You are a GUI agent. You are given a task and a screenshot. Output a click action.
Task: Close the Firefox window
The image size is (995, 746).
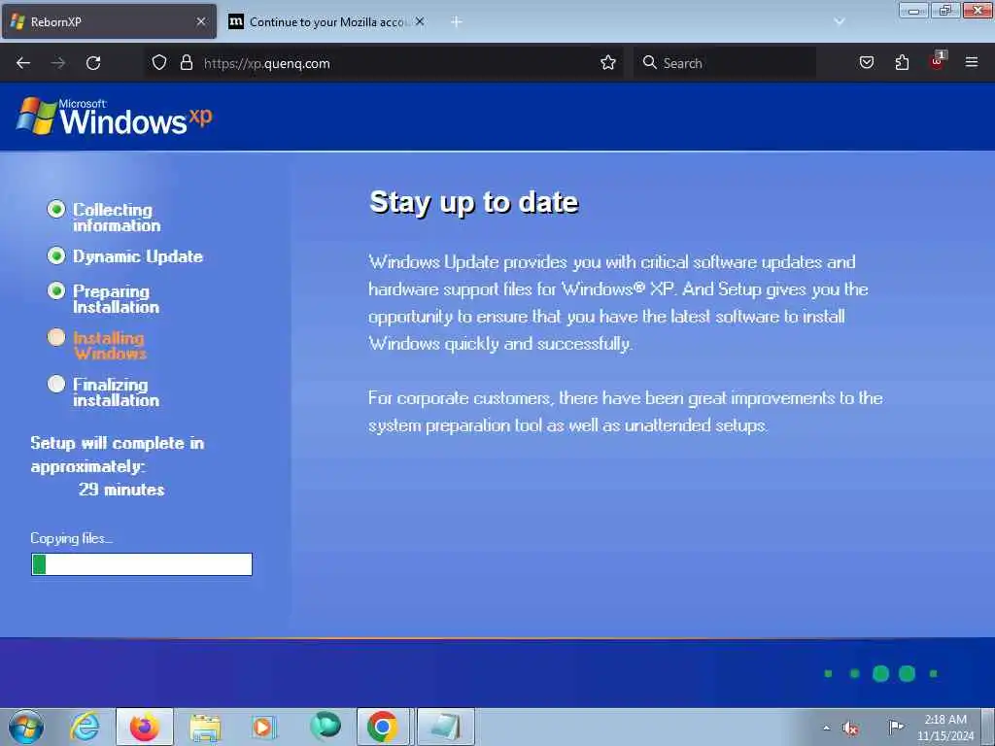tap(978, 10)
